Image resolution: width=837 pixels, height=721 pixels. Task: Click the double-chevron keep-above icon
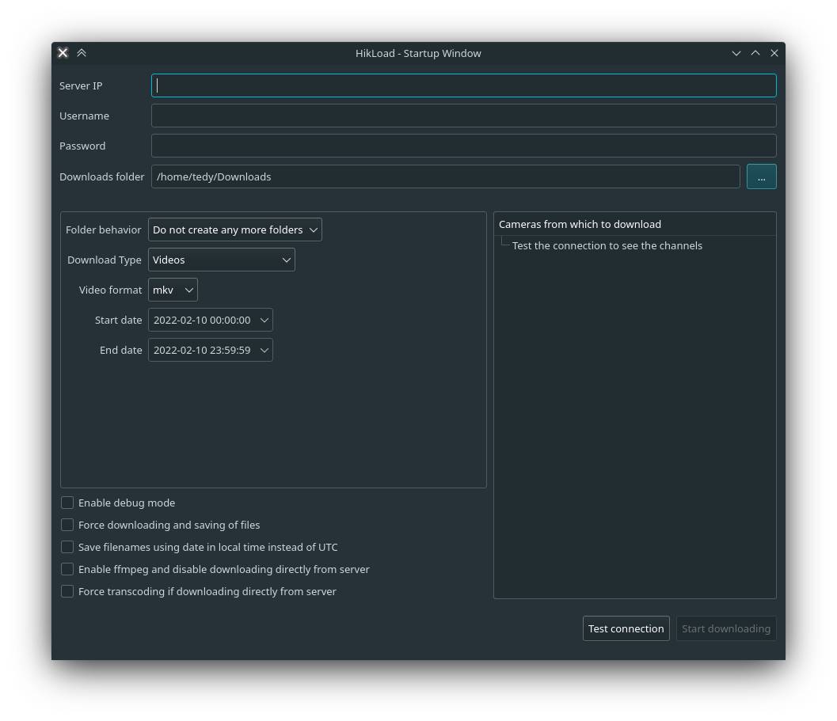click(82, 53)
